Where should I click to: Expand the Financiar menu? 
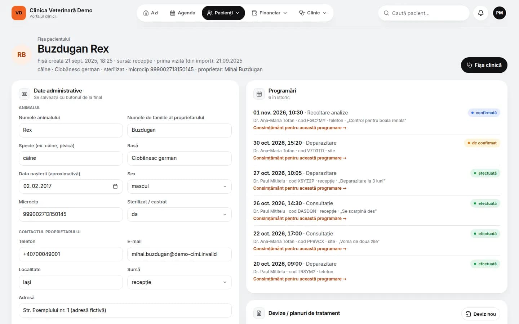tap(269, 13)
